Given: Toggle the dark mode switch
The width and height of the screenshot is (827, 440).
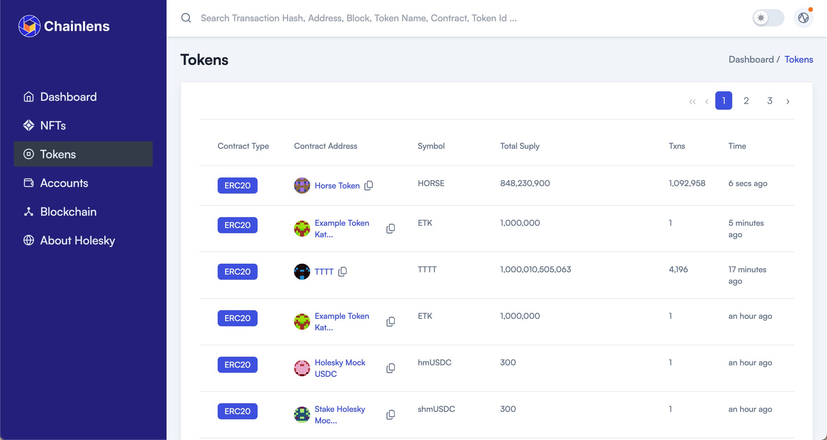Looking at the screenshot, I should tap(768, 18).
